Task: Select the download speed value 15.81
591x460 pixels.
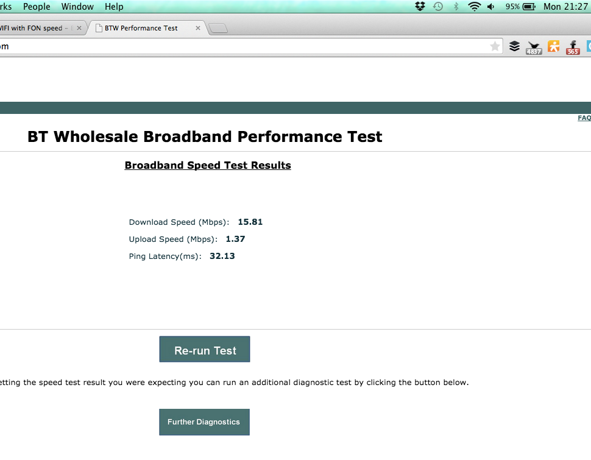Action: click(x=250, y=222)
